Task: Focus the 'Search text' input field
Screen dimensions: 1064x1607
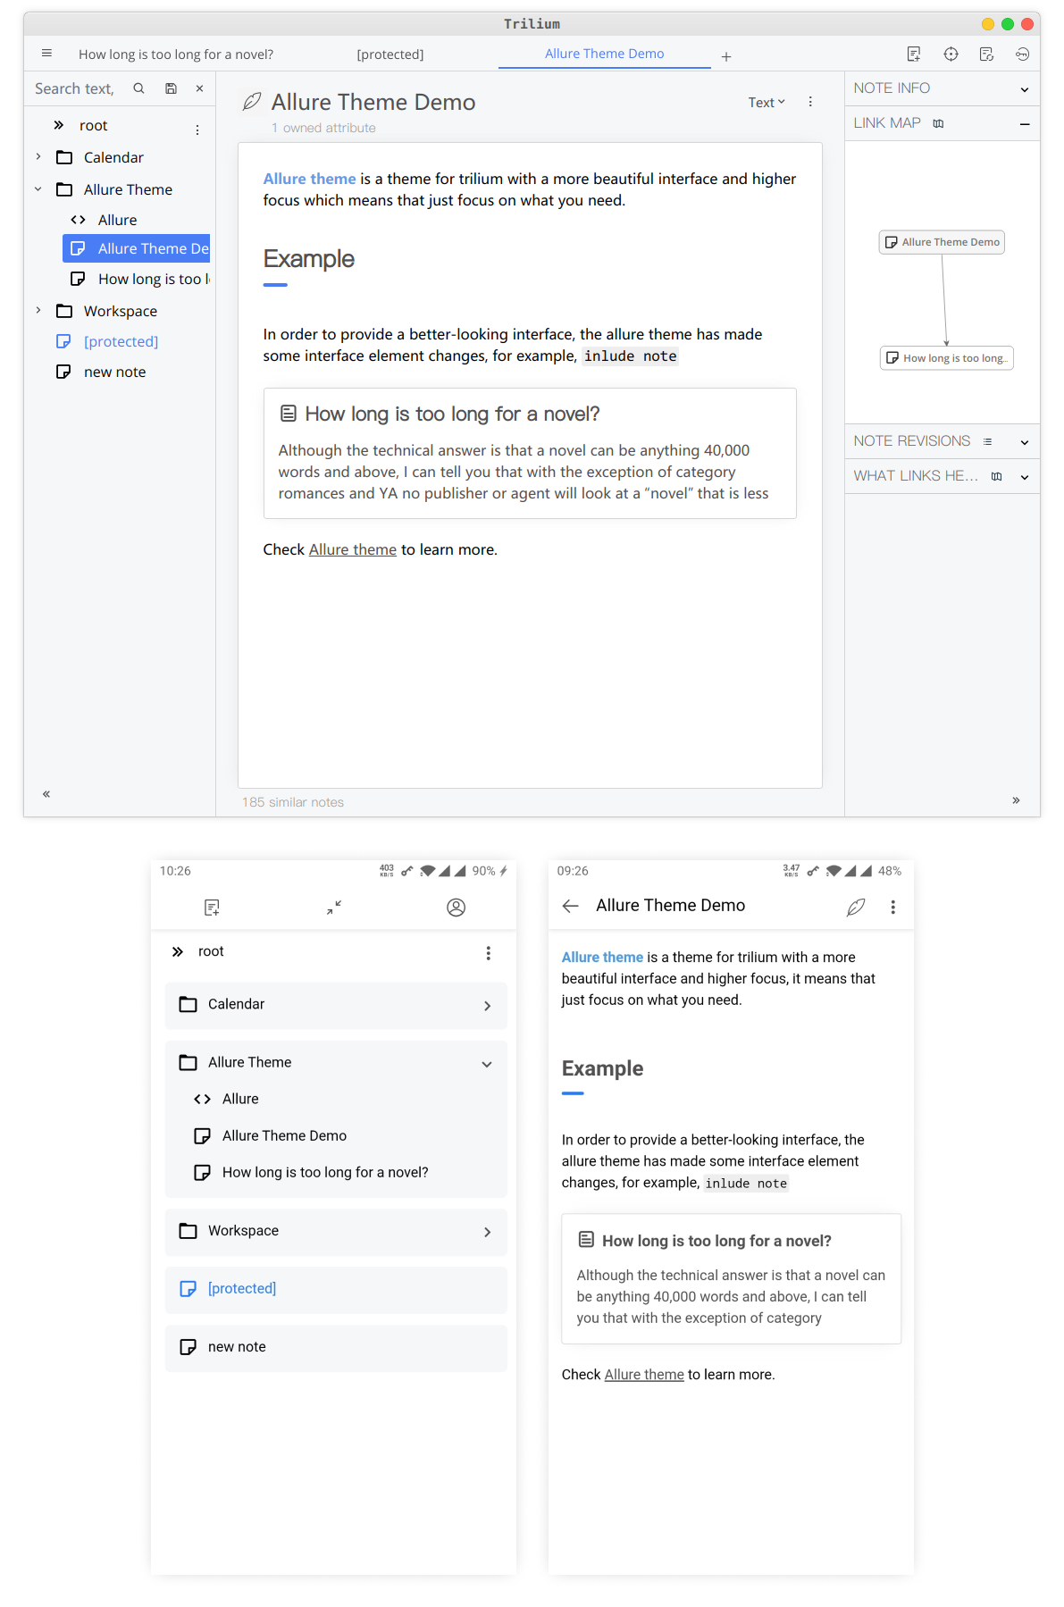Action: [75, 88]
